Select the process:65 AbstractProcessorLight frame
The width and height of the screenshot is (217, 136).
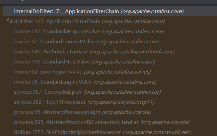pos(110,112)
